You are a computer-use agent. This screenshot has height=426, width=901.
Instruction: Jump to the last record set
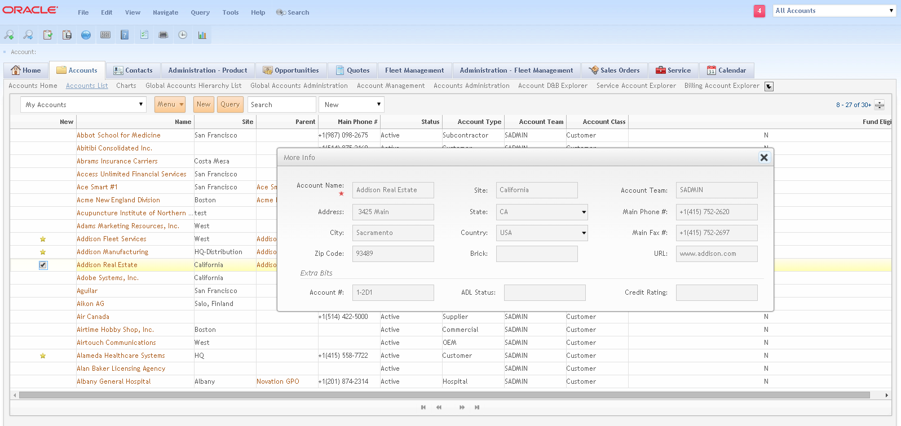[x=477, y=407]
